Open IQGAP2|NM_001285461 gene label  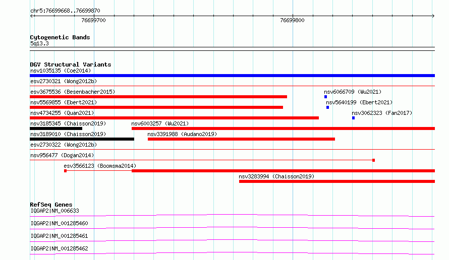59,236
